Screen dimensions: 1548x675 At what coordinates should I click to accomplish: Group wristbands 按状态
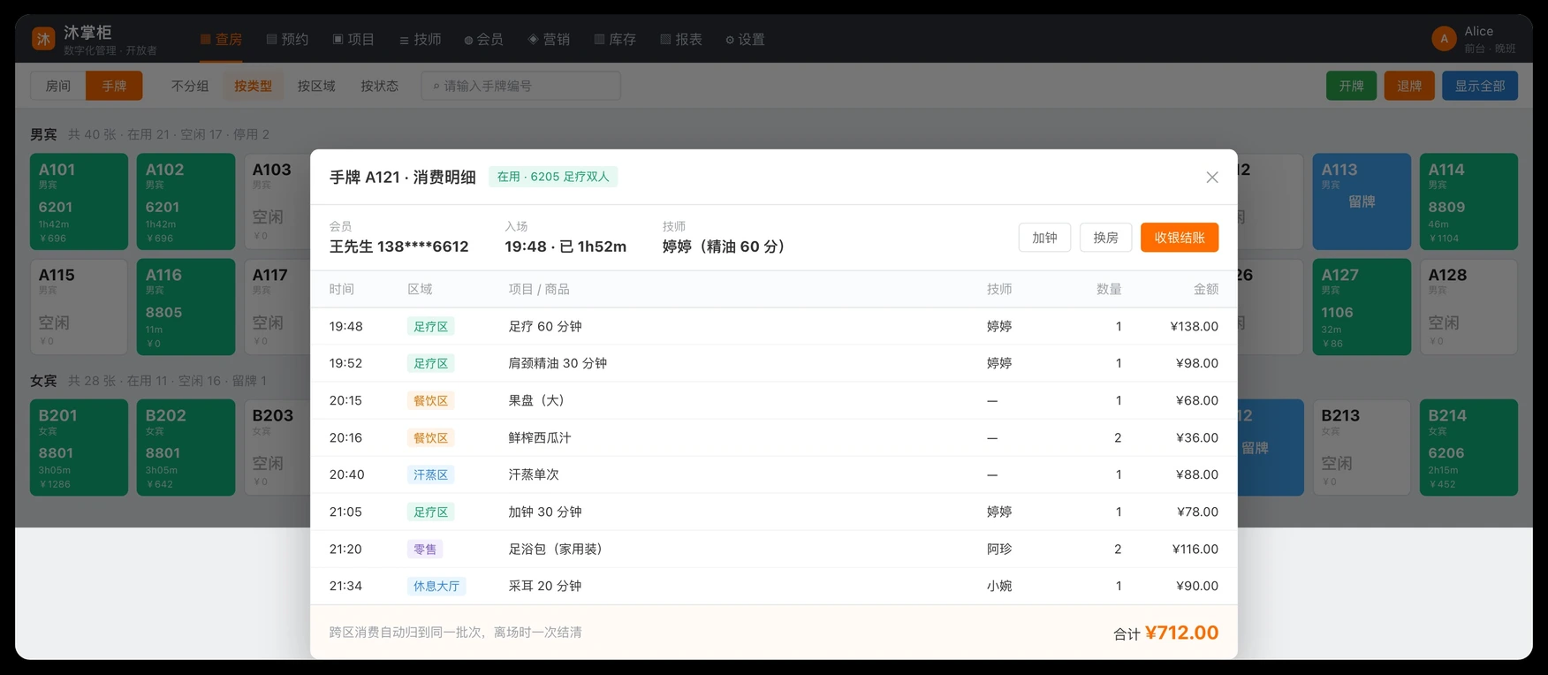pos(380,86)
